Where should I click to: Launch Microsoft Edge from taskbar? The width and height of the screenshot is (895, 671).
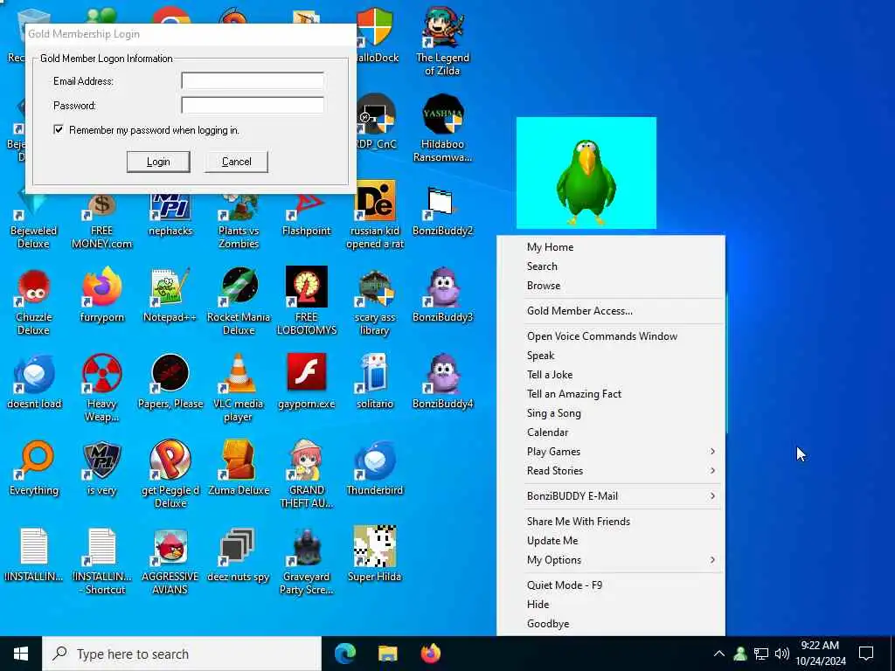344,654
